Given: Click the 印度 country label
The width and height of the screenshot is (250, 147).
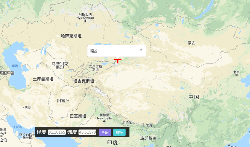Looking at the screenshot, I should 112,142.
